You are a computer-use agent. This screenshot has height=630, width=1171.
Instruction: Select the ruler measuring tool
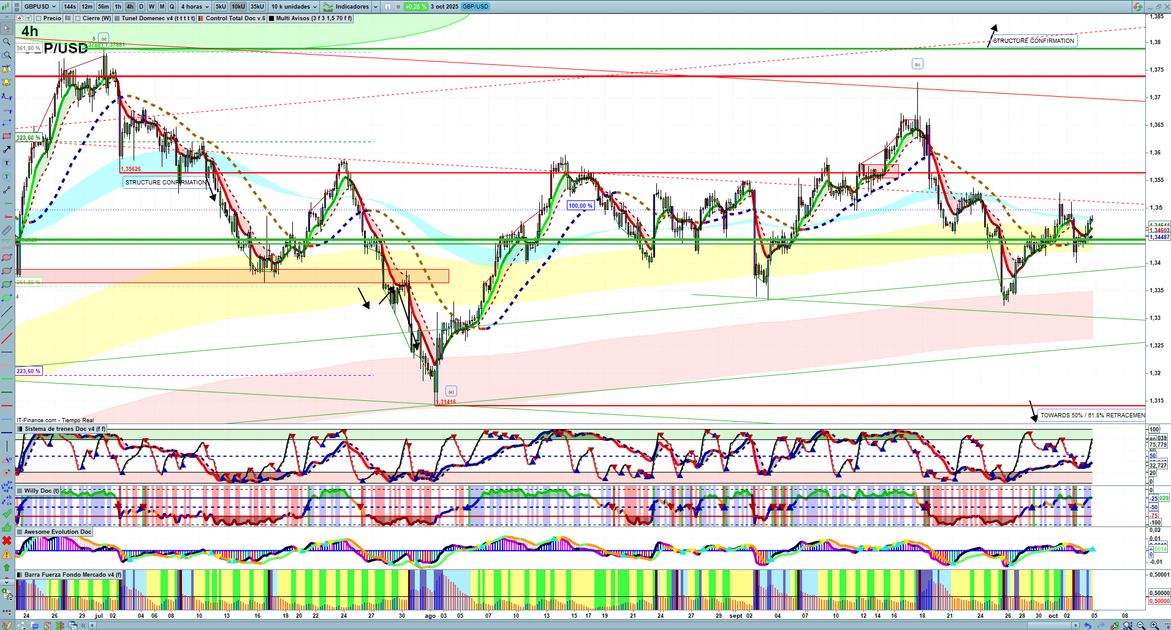(x=7, y=230)
